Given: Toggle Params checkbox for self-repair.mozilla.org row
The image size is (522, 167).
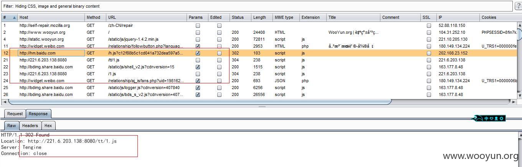Looking at the screenshot, I should 198,25.
